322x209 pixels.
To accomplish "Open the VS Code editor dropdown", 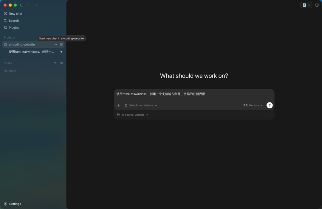I will click(306, 5).
